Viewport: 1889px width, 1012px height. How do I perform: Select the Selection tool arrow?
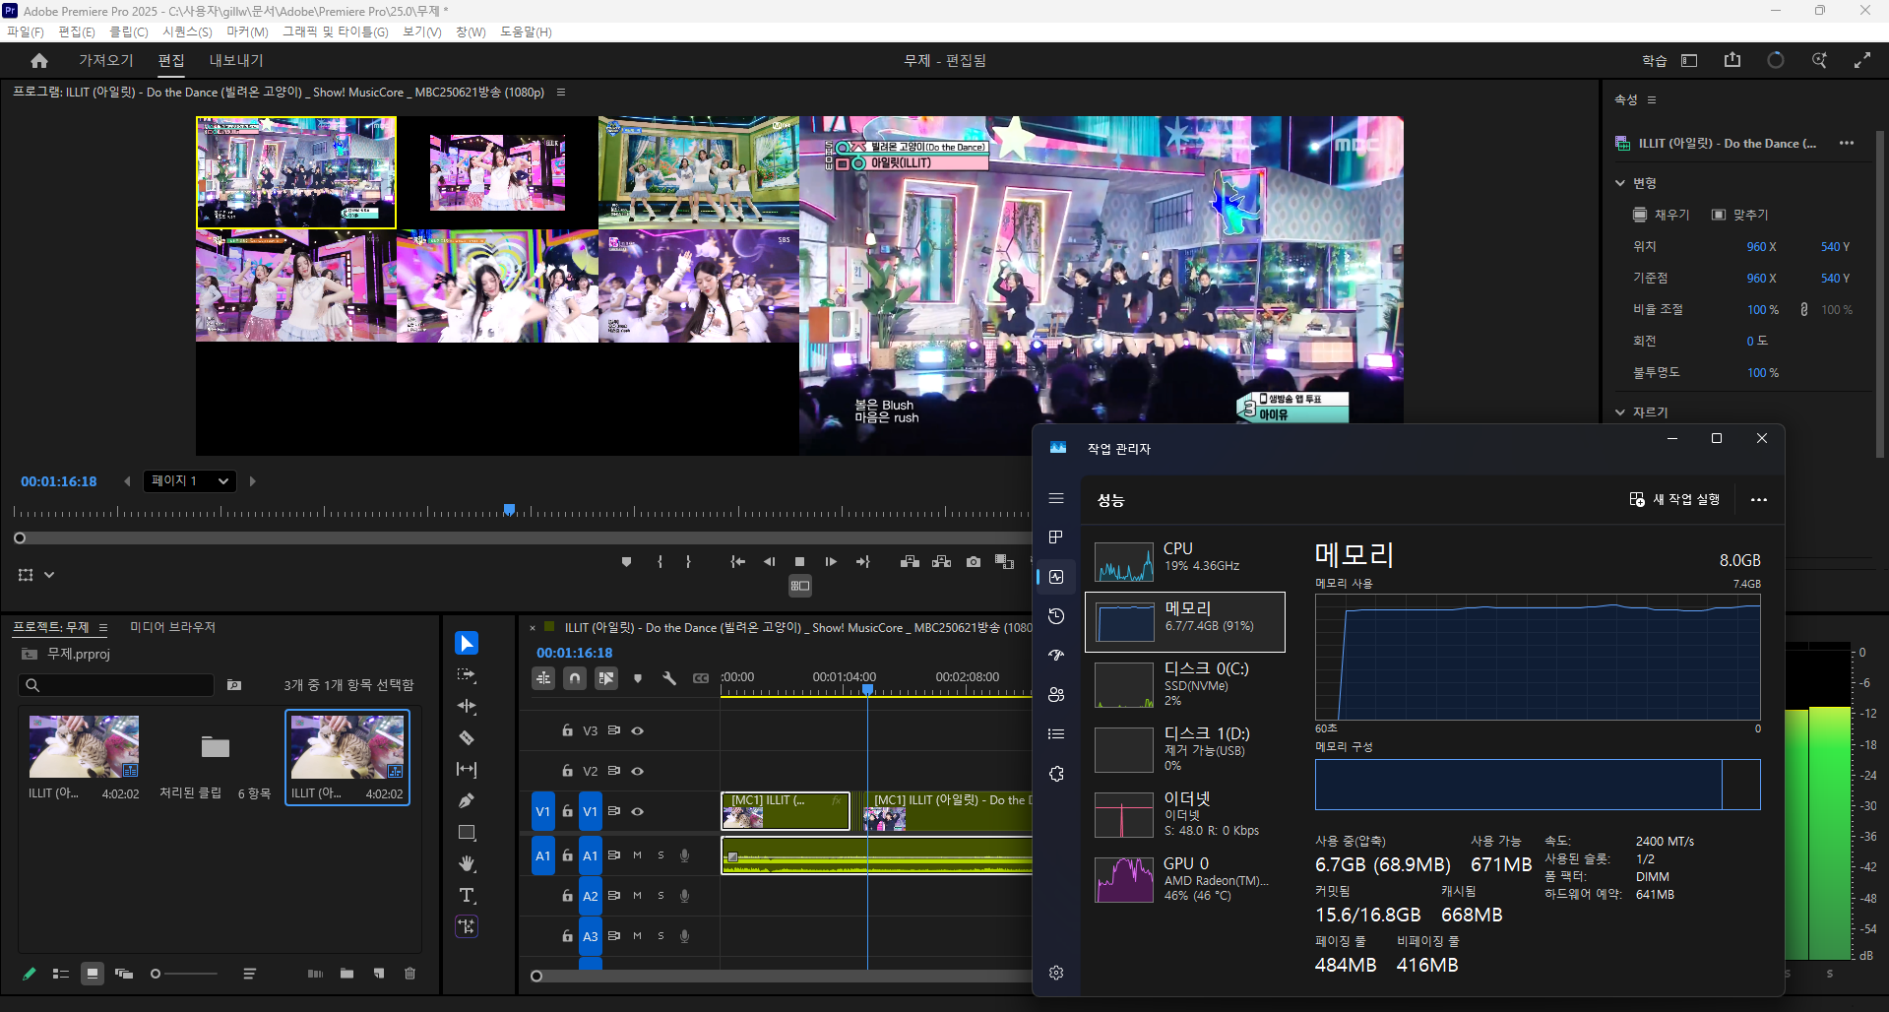coord(467,643)
